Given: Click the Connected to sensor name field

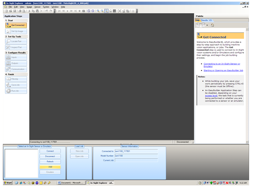Looking at the screenshot, I should [x=136, y=151].
